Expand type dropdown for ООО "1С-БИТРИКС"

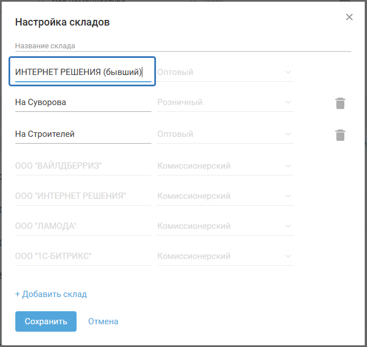pos(225,256)
